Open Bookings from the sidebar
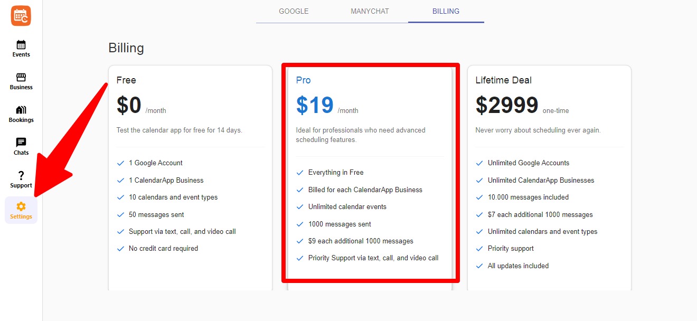The width and height of the screenshot is (697, 321). click(21, 114)
